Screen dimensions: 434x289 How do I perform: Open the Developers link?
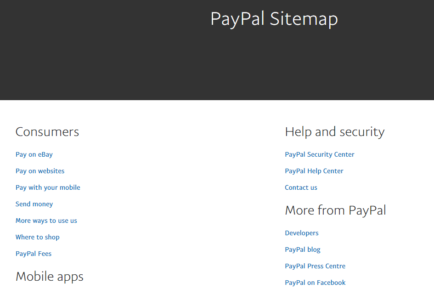(x=301, y=233)
